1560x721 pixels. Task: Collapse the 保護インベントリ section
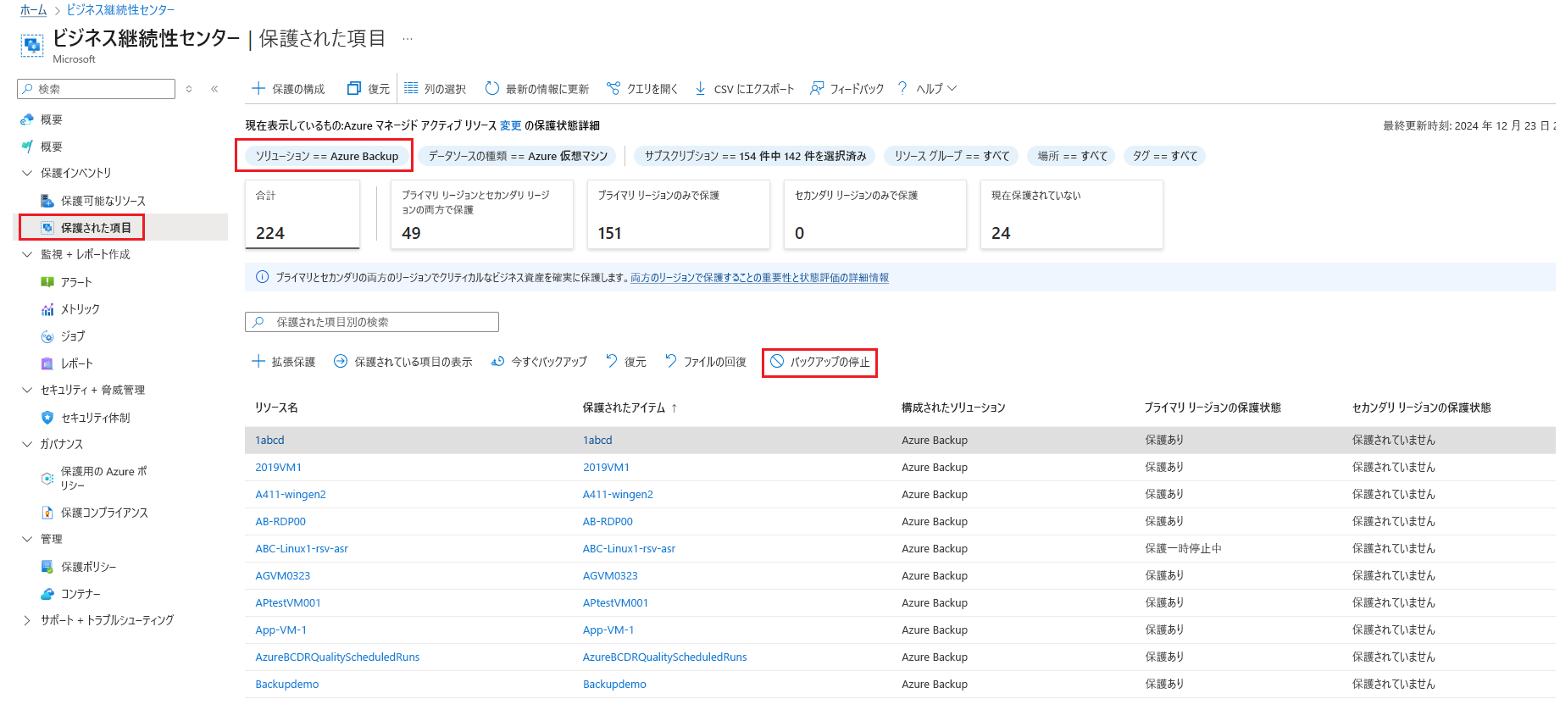tap(27, 173)
